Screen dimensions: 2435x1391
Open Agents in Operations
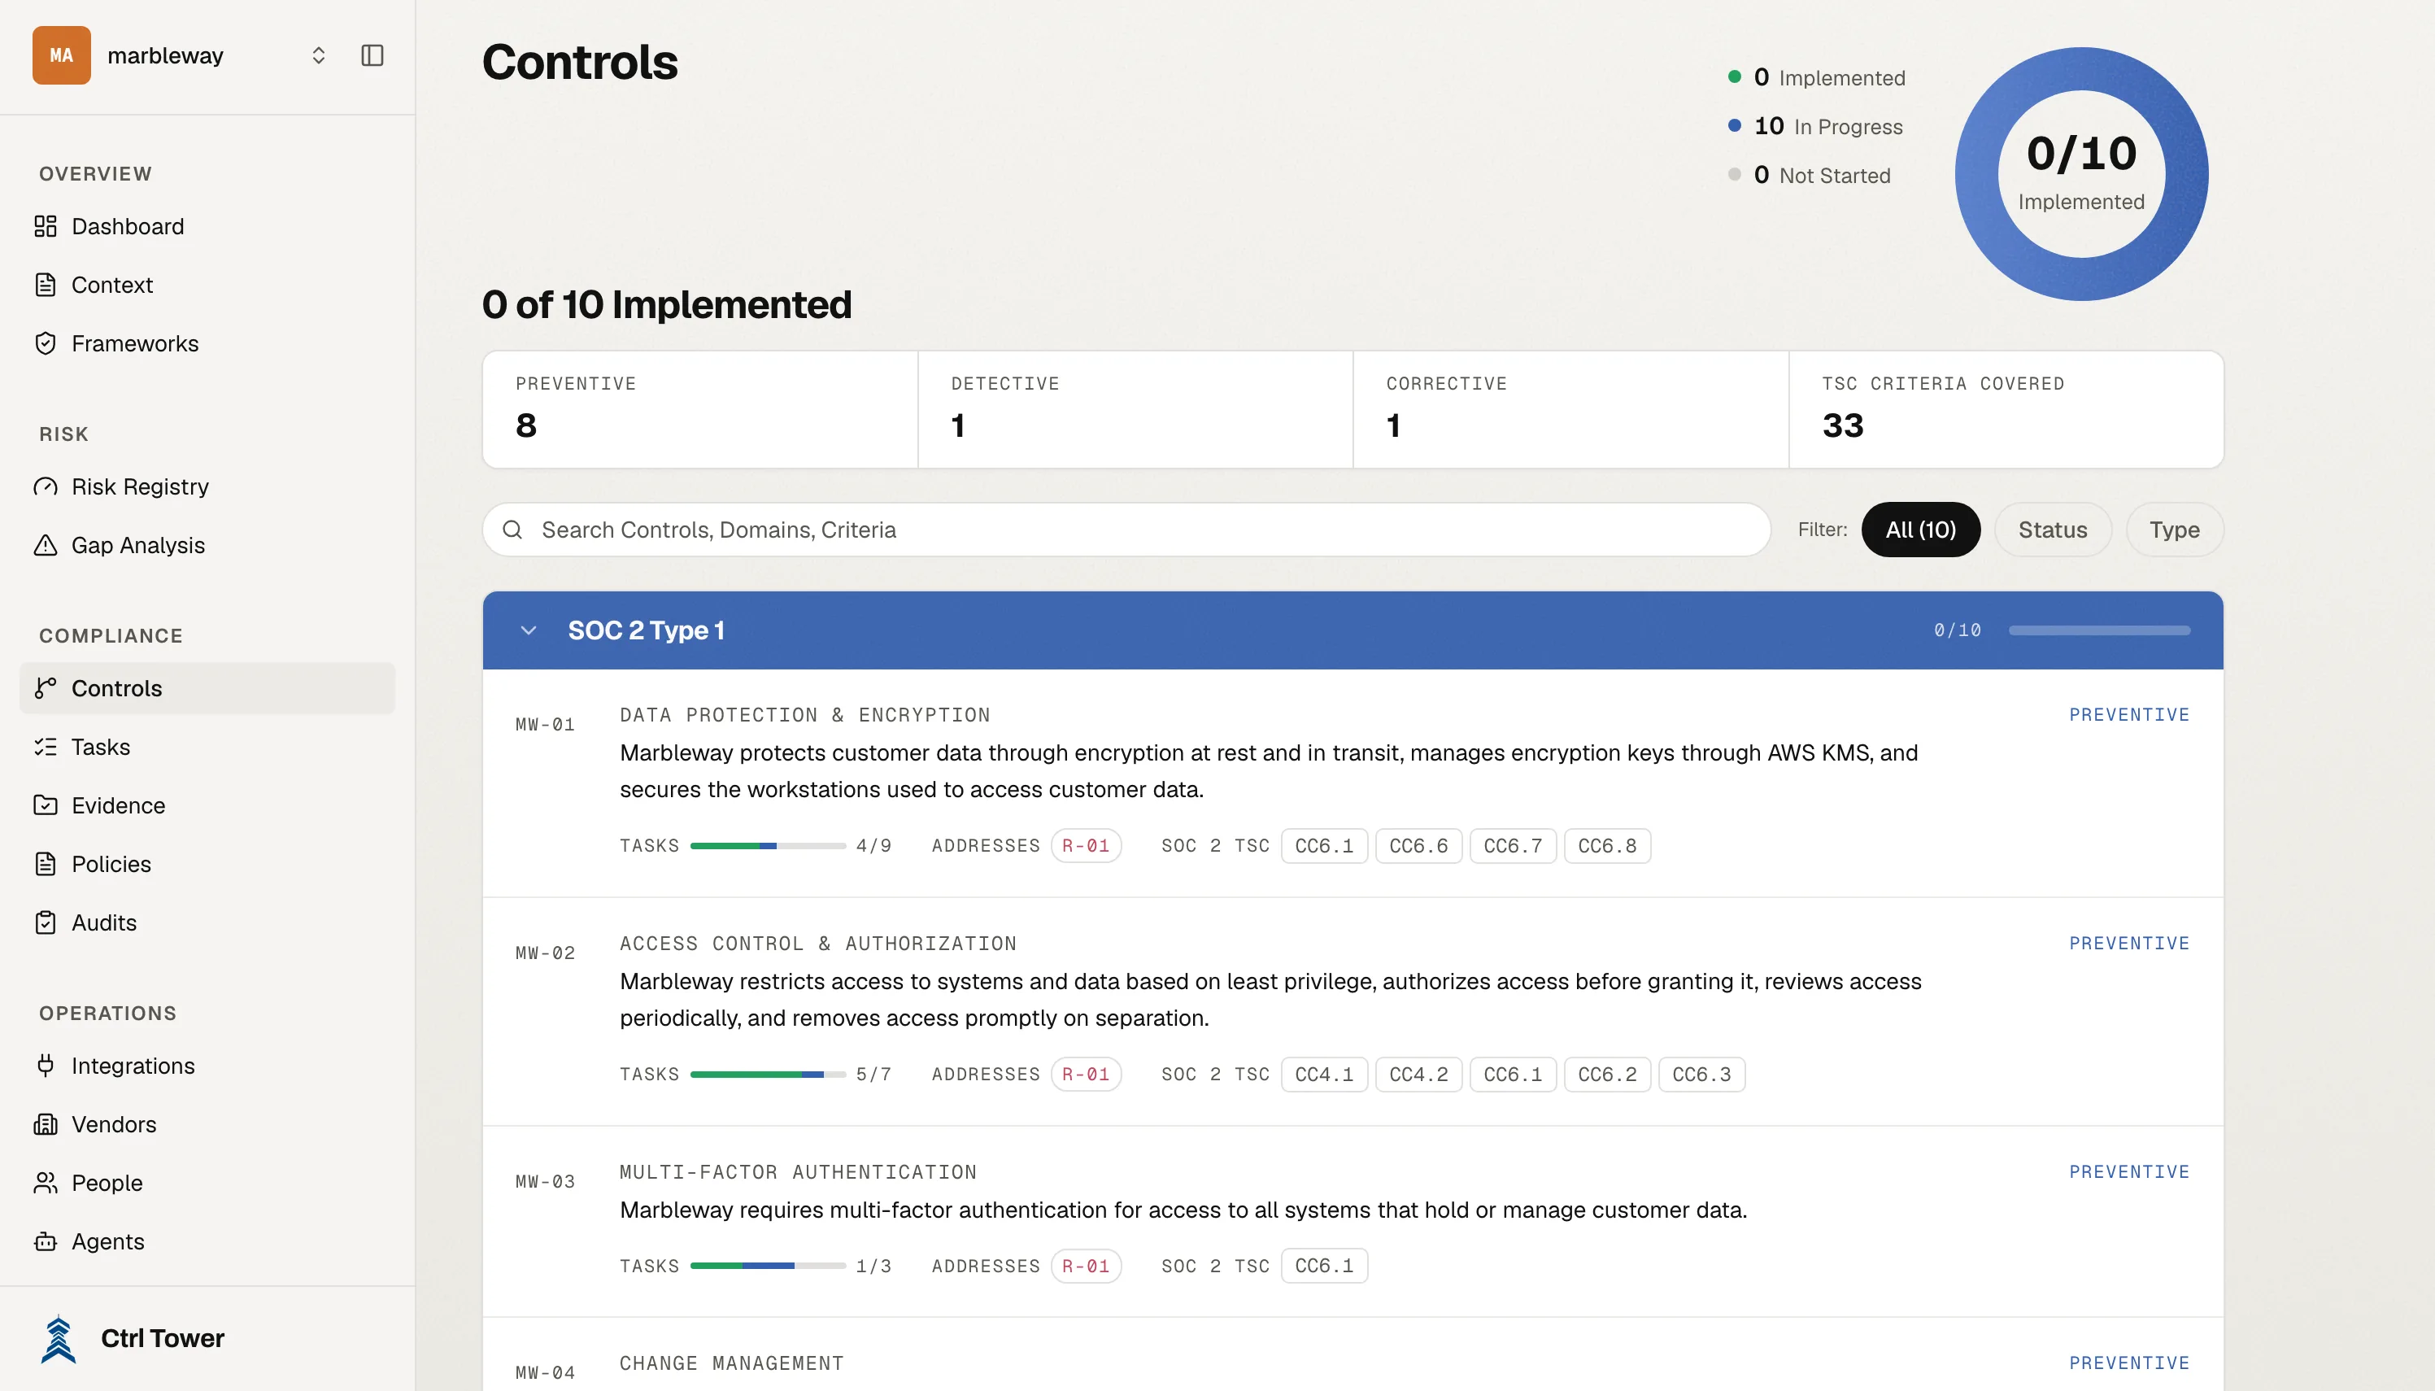coord(207,1241)
